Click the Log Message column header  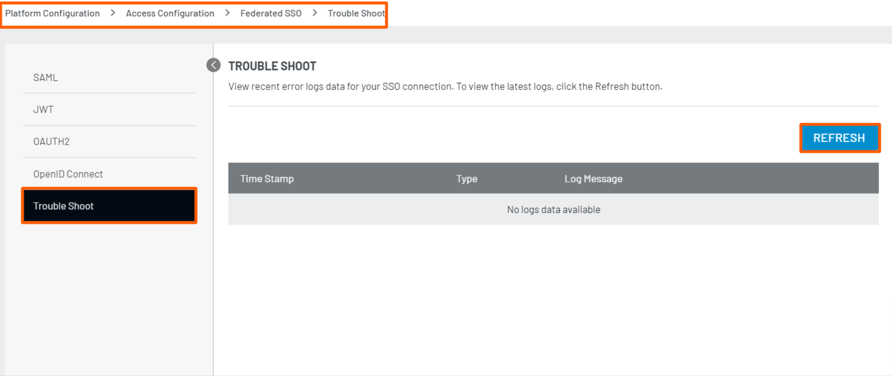coord(593,179)
